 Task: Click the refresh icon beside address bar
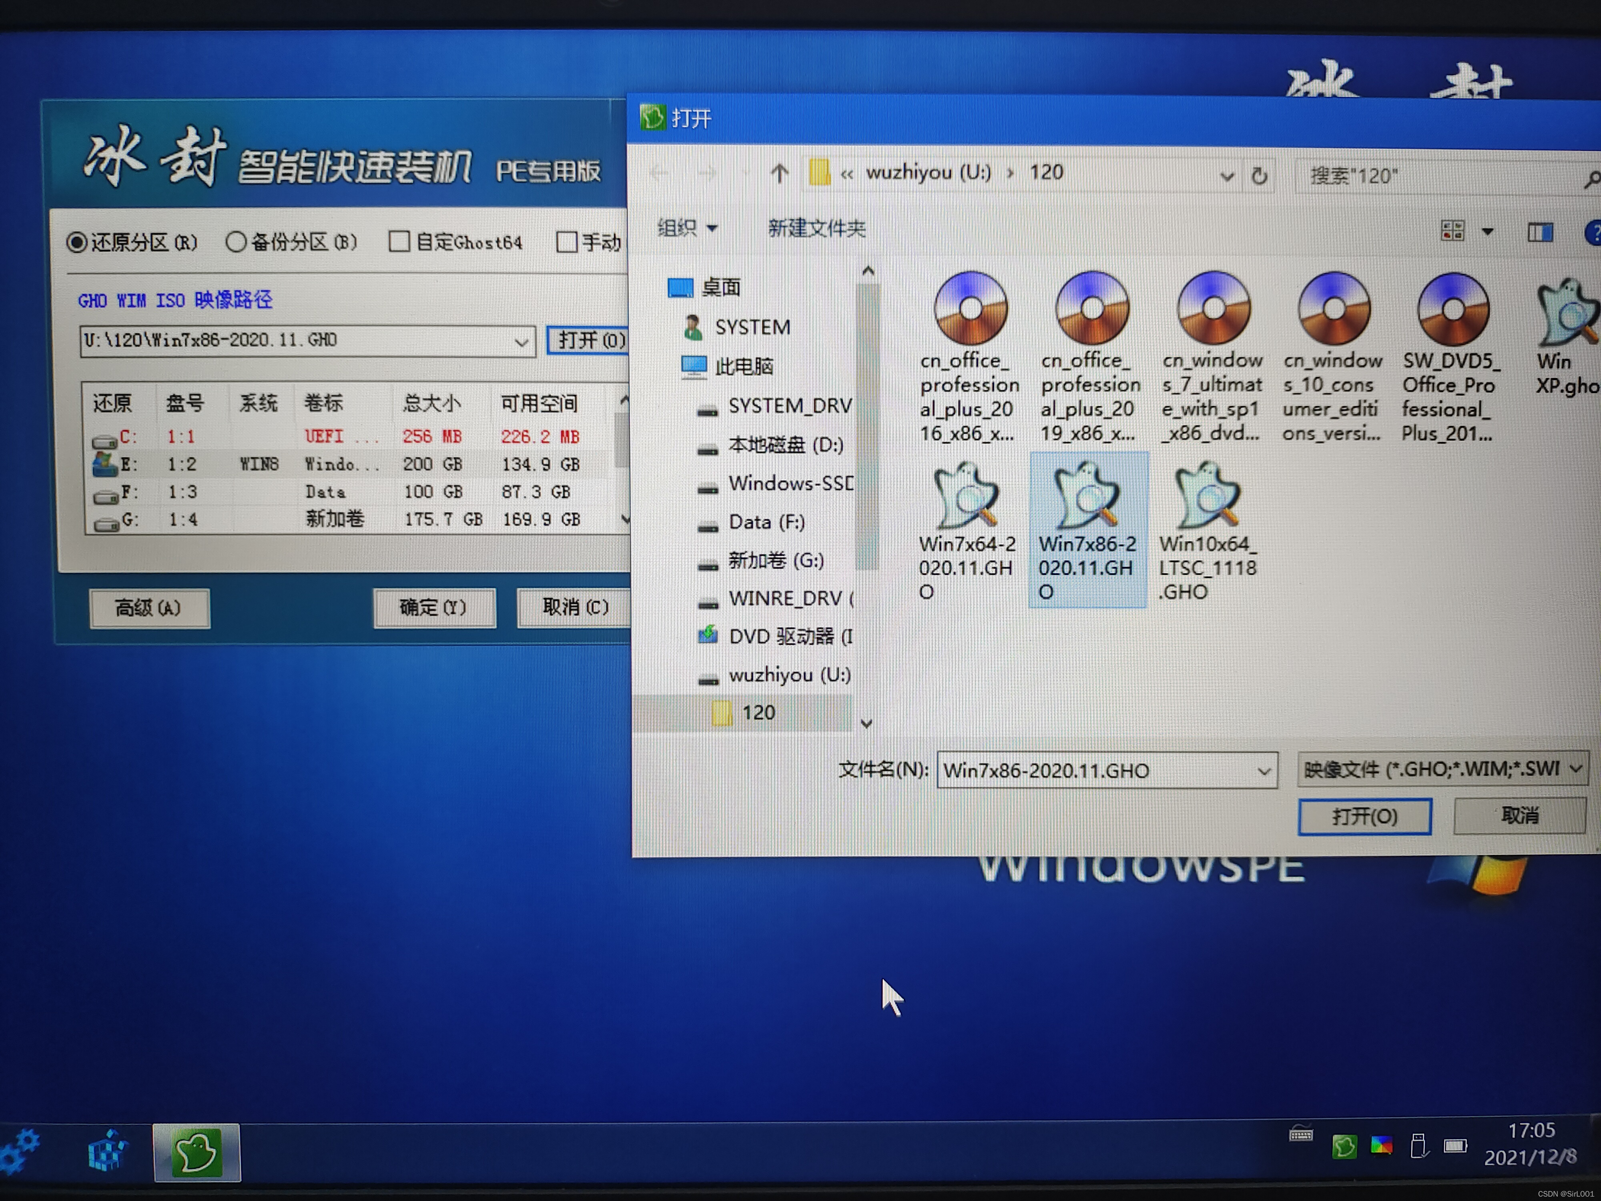[x=1259, y=176]
